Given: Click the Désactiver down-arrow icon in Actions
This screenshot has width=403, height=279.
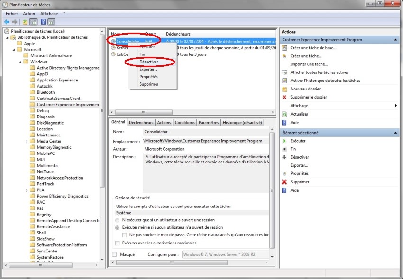Looking at the screenshot, I should point(284,157).
